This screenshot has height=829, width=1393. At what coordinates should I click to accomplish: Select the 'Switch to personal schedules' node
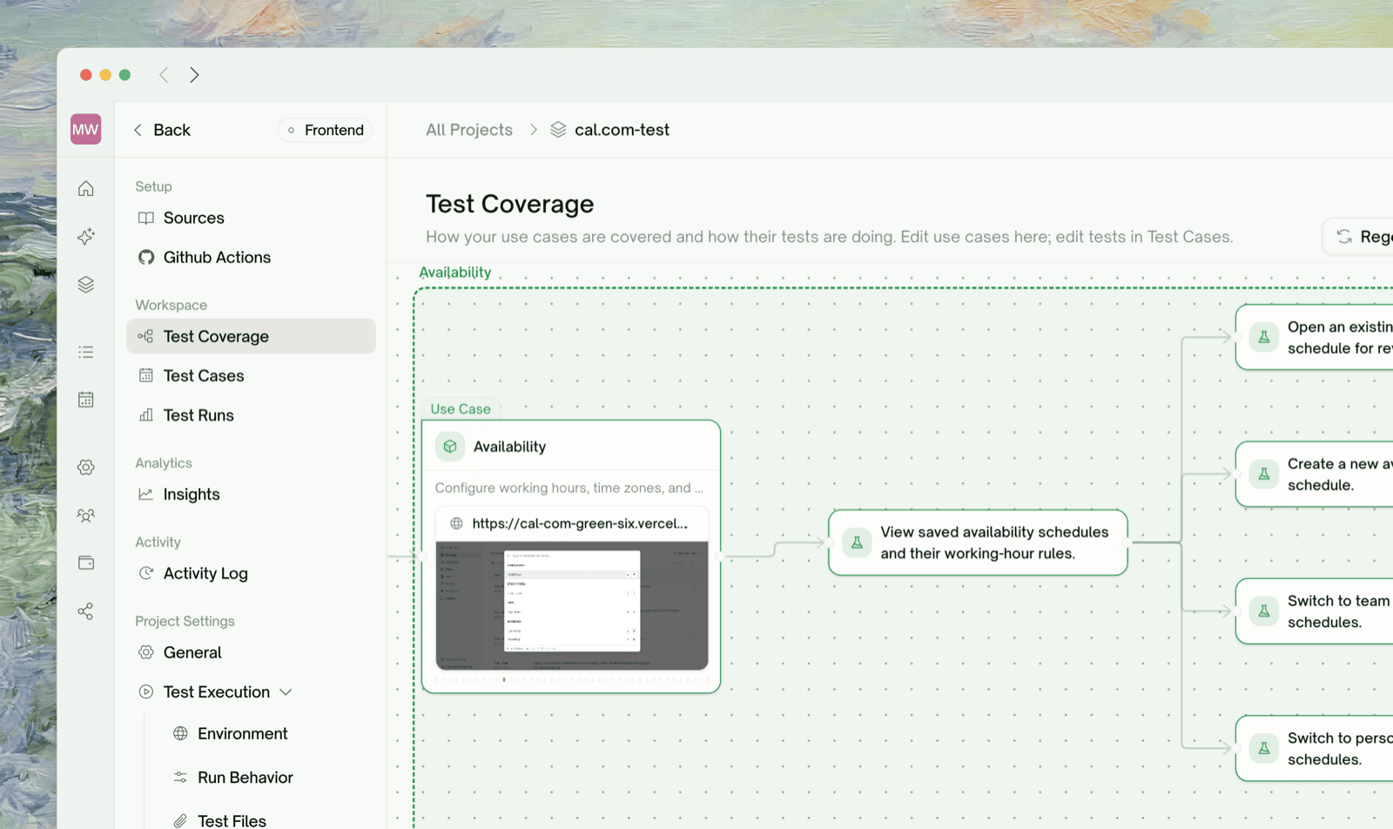click(x=1314, y=748)
